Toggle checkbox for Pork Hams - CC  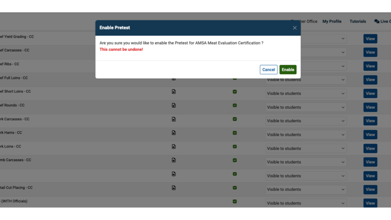pyautogui.click(x=235, y=133)
